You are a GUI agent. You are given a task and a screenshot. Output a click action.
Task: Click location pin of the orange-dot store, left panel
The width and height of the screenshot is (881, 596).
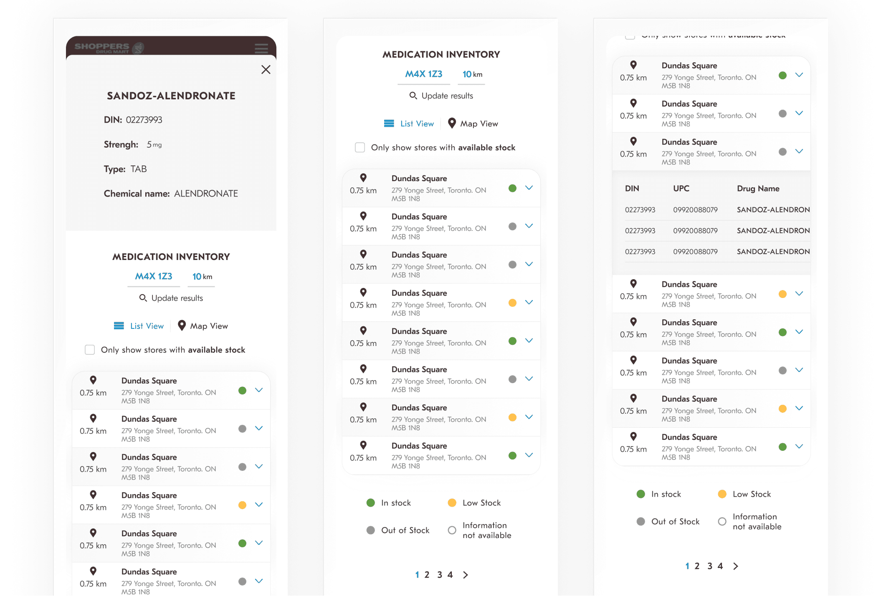[x=93, y=495]
